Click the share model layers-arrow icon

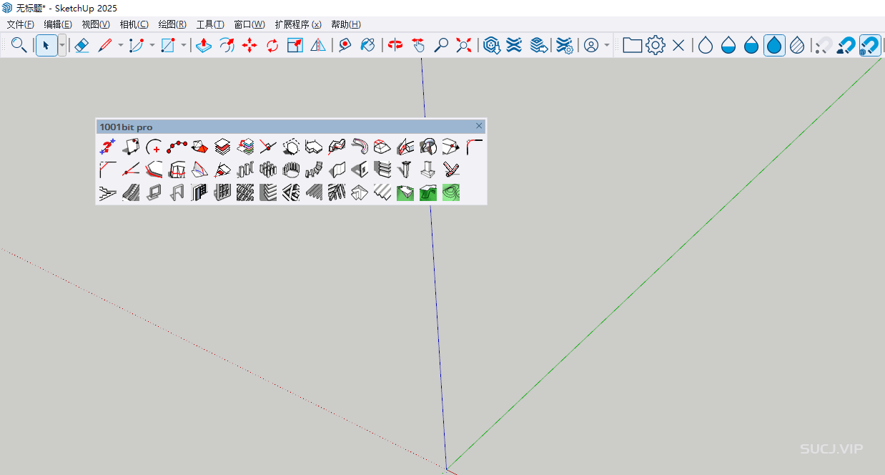[538, 45]
